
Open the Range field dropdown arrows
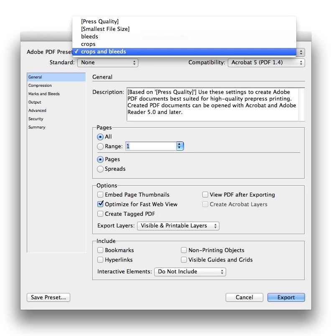point(180,146)
